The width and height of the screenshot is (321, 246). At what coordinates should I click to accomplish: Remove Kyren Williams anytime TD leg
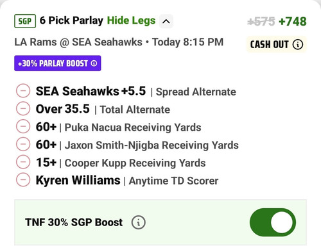(x=23, y=180)
